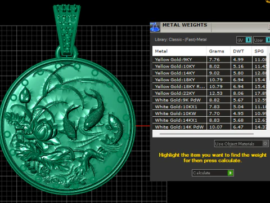Select the Yellow Gold:10KY row

click(x=209, y=67)
